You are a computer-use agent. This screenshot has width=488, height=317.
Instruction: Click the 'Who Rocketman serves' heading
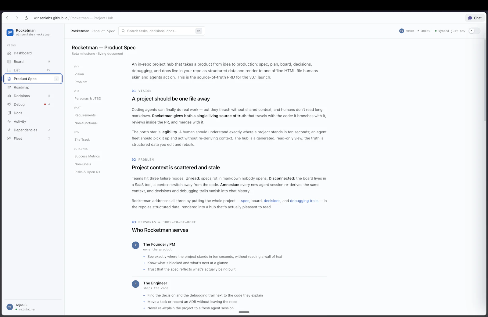pos(160,230)
